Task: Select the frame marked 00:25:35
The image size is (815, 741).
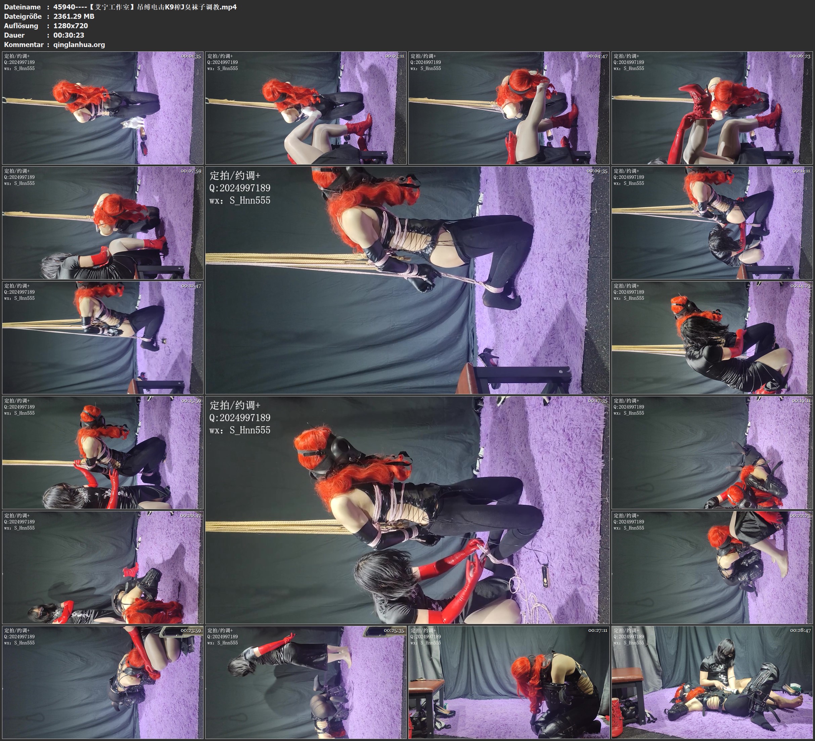Action: 306,682
